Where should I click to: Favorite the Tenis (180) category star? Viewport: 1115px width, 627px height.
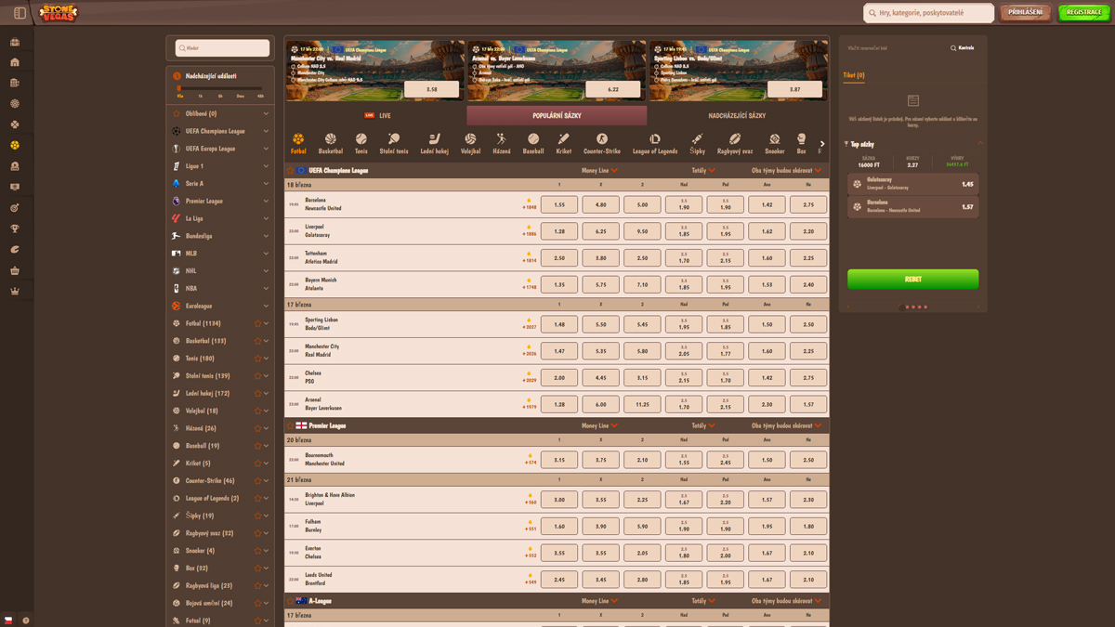point(257,359)
